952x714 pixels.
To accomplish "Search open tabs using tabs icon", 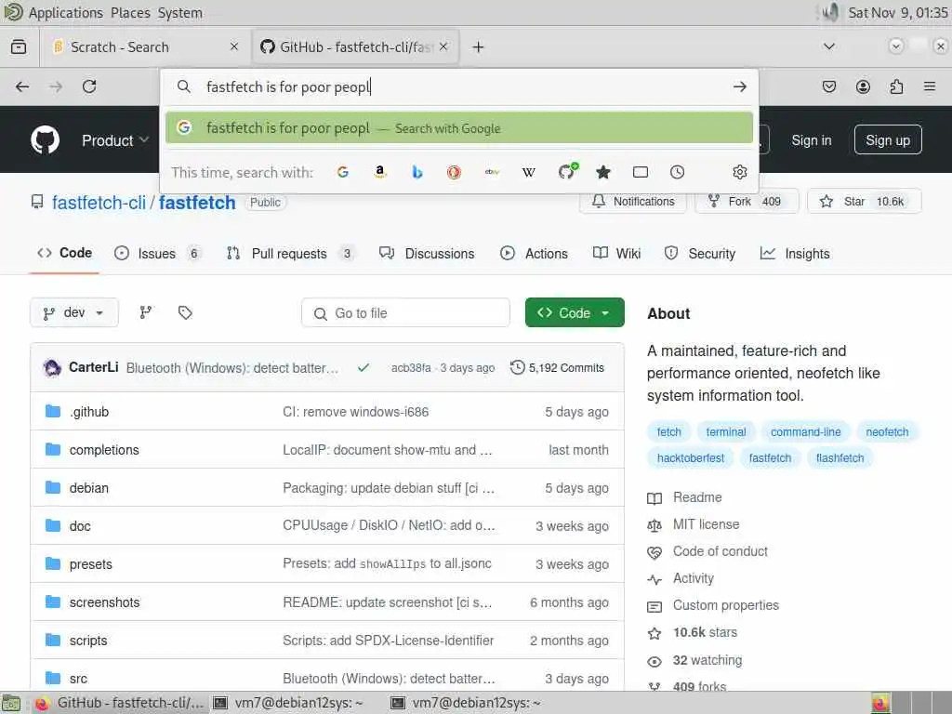I will (x=640, y=172).
